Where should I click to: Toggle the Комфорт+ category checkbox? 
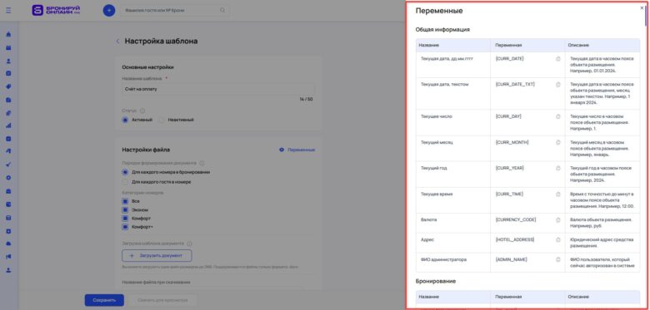pyautogui.click(x=125, y=227)
